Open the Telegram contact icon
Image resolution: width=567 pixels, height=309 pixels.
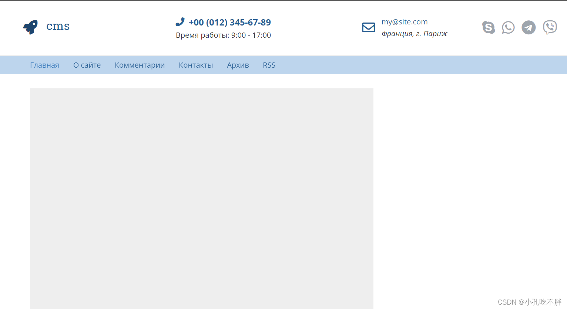pos(529,27)
